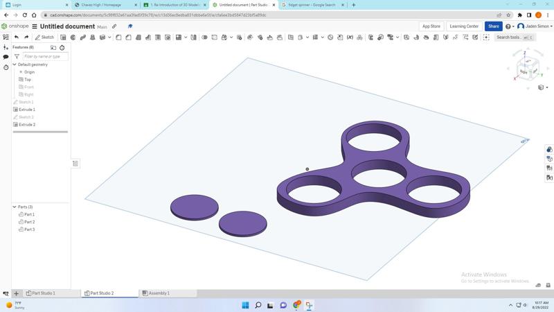Select the Shell tool
Viewport: 554px width, 312px height.
tap(158, 37)
